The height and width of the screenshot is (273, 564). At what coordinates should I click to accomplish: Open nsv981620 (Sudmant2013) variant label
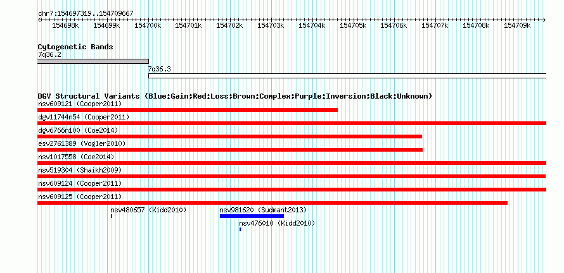pos(263,210)
